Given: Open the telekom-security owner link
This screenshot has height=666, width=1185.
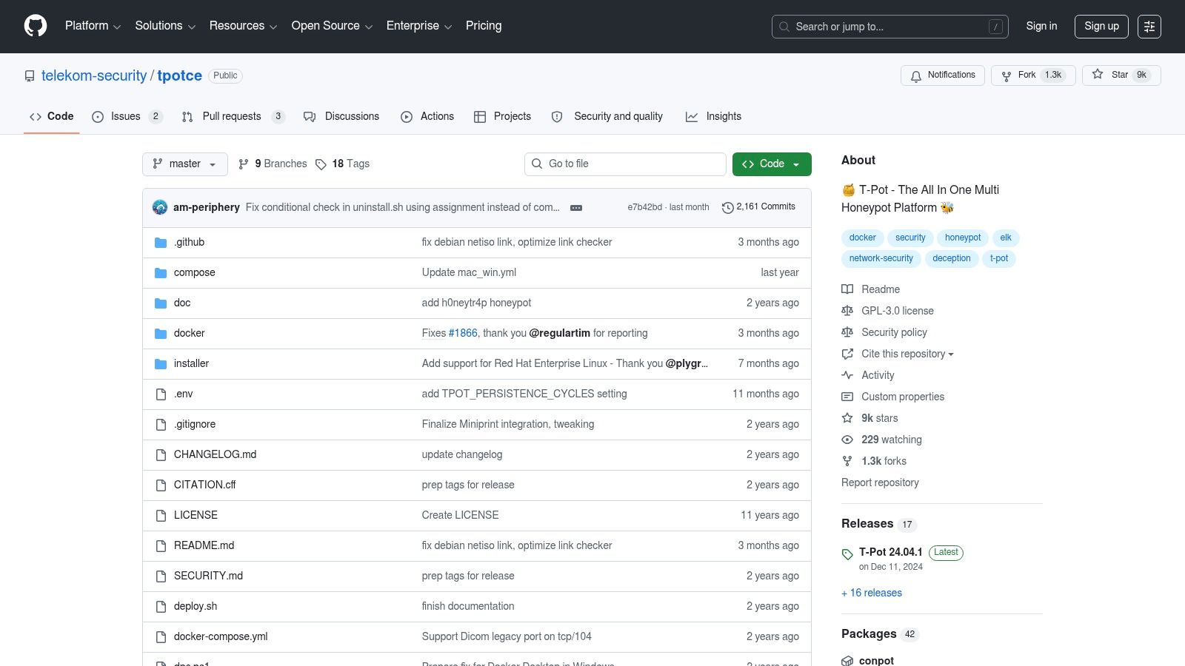Looking at the screenshot, I should click(94, 75).
